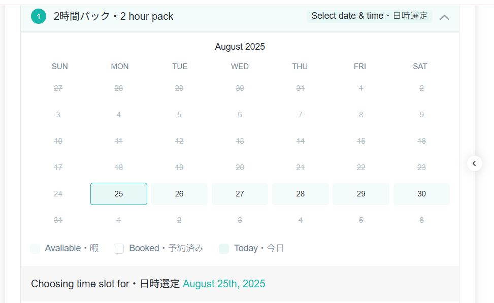Viewport: 494px width, 303px height.
Task: Click the Available legend swatch
Action: click(x=35, y=248)
